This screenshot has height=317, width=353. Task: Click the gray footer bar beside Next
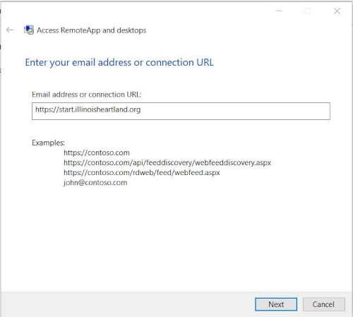coord(127,304)
